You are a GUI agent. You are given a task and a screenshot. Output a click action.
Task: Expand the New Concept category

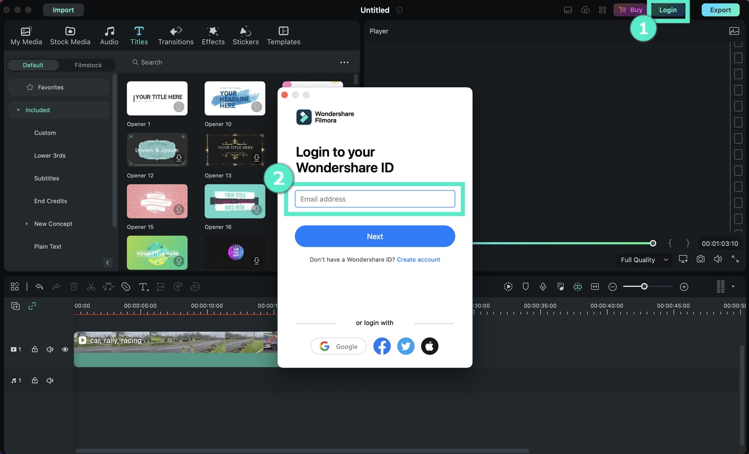[27, 224]
